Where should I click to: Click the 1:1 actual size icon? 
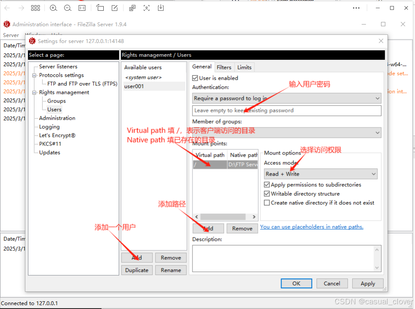click(x=82, y=8)
